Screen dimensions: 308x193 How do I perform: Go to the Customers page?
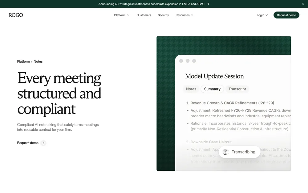(144, 15)
